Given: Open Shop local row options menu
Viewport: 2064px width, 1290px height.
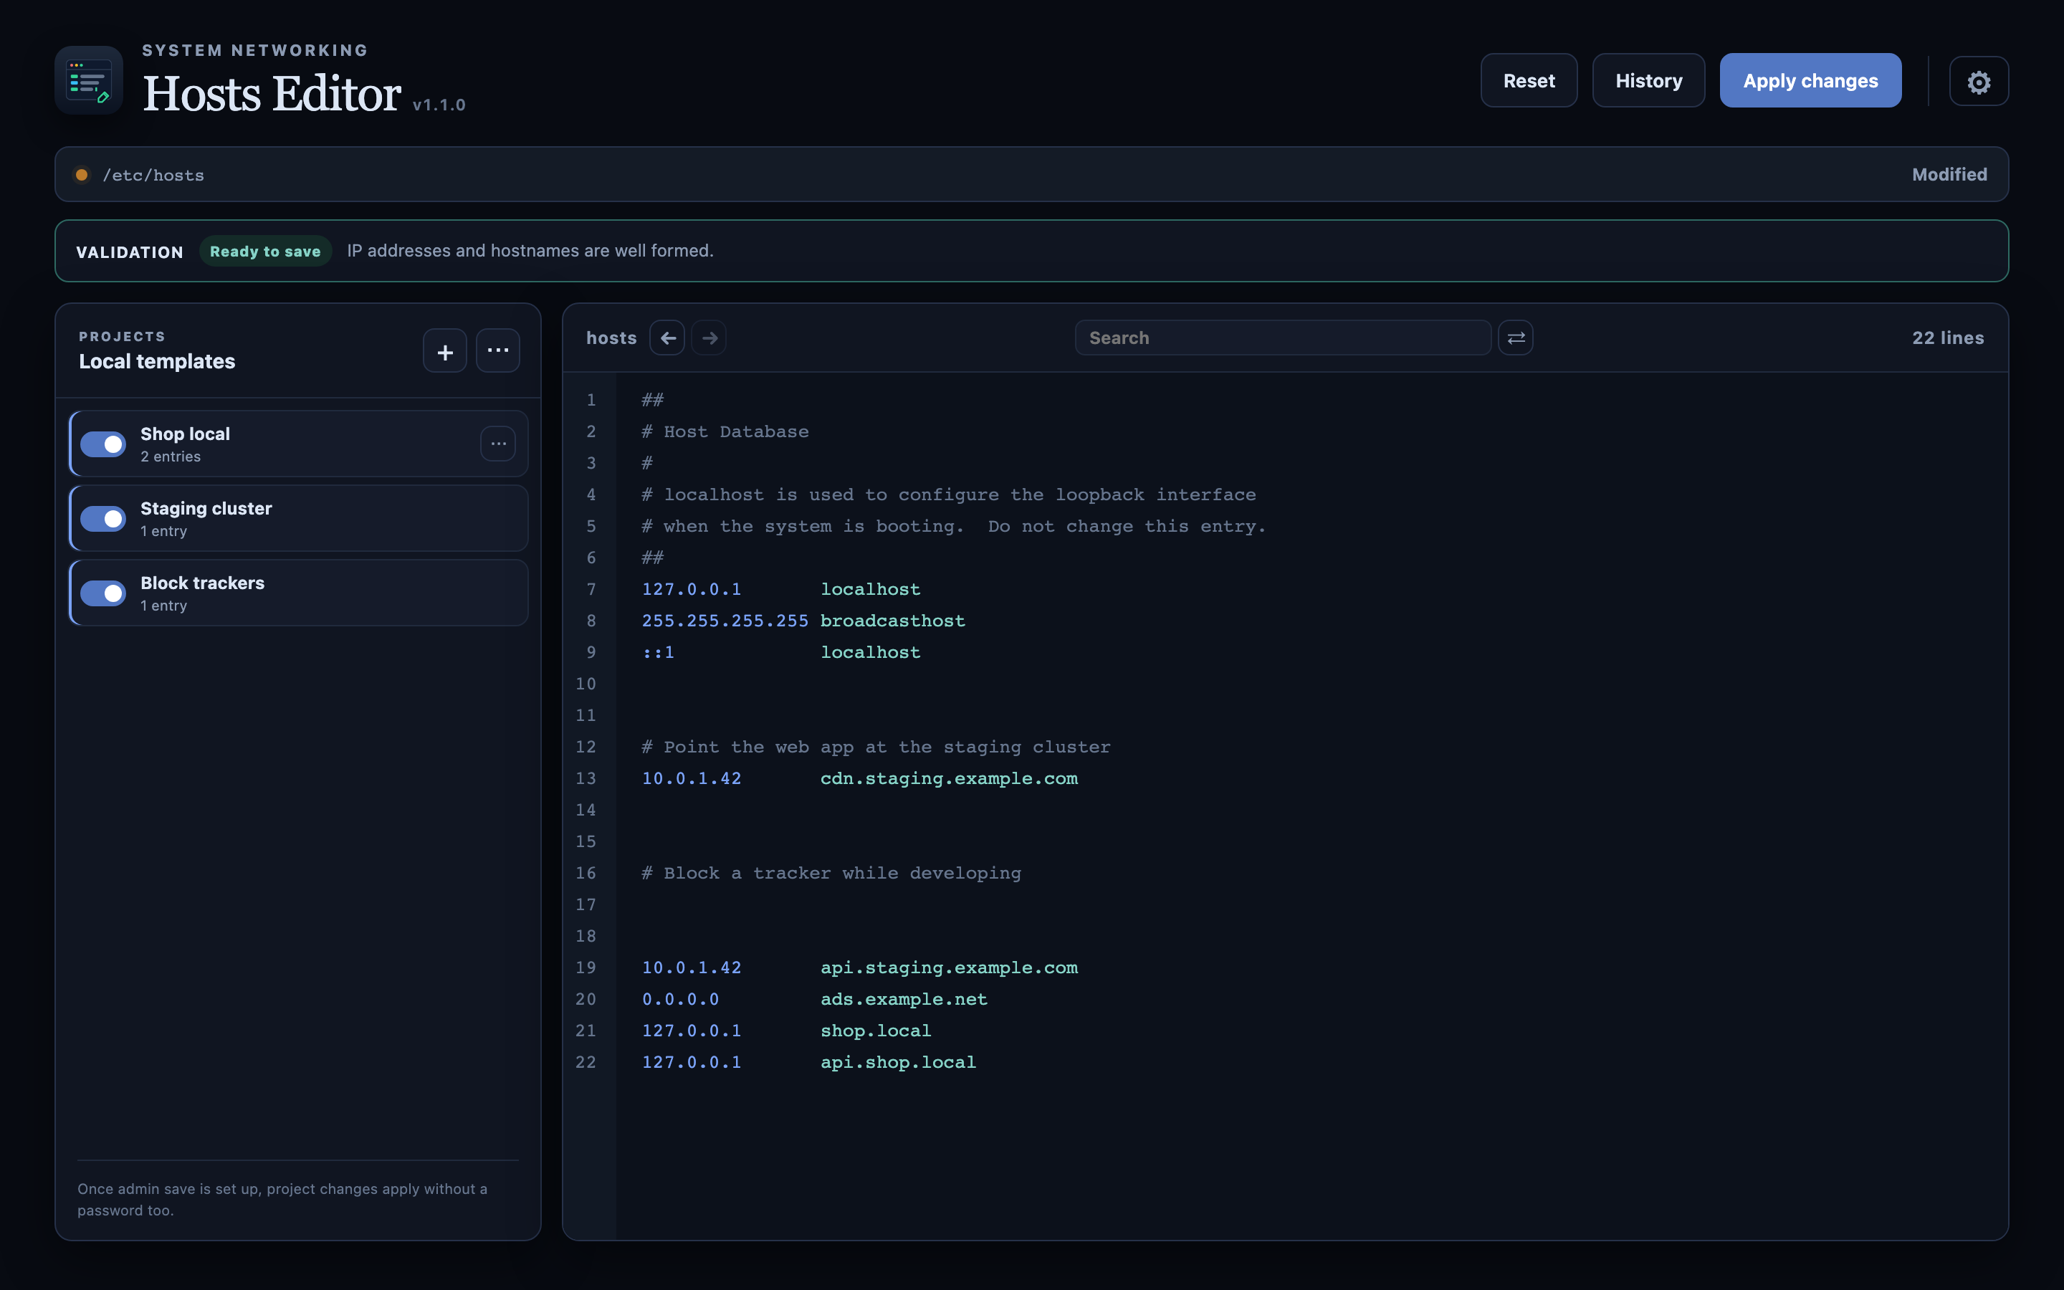Looking at the screenshot, I should click(x=498, y=444).
